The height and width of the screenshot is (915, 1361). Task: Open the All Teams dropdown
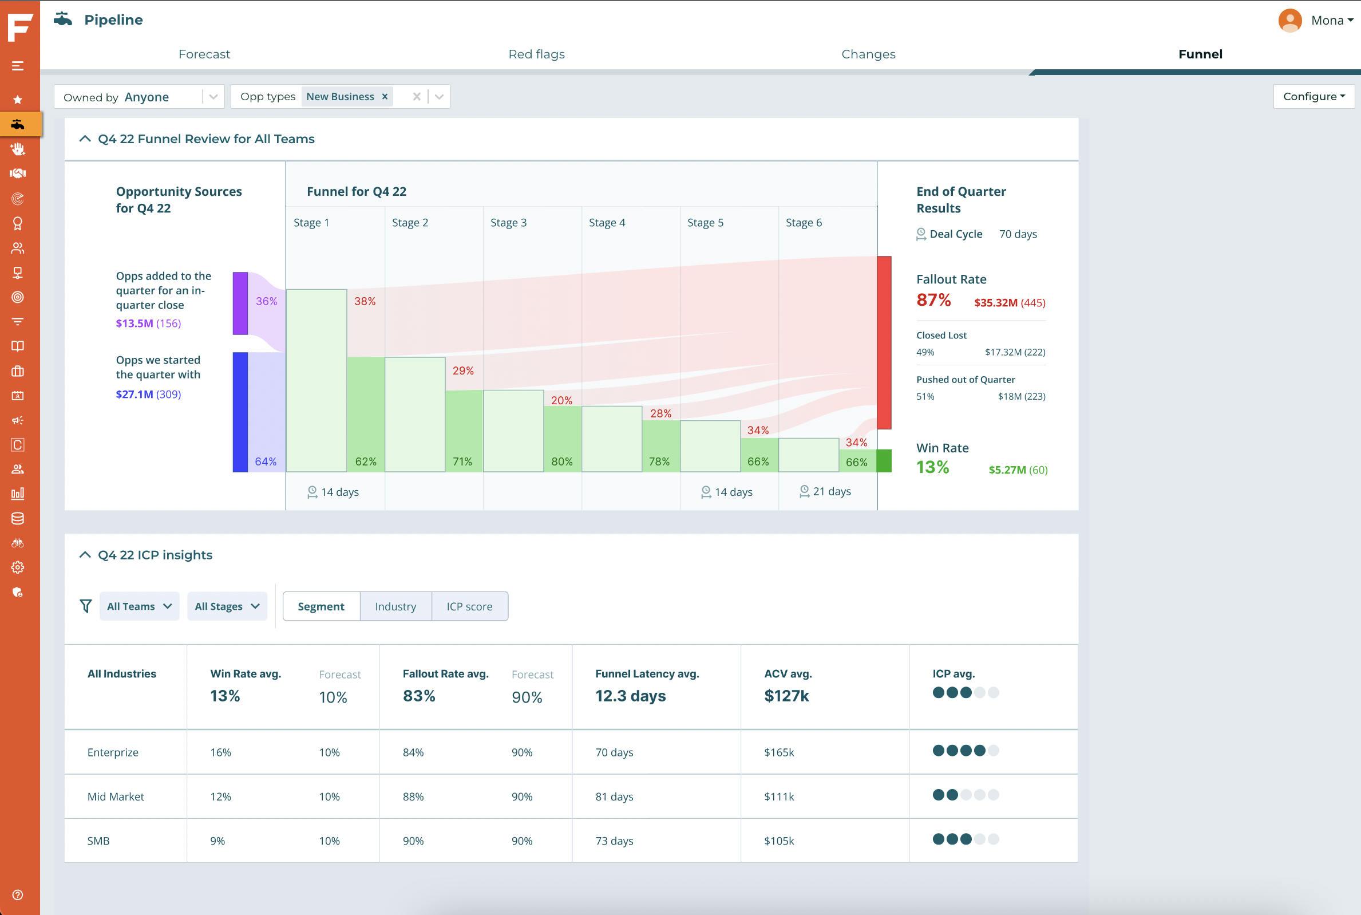pos(140,606)
